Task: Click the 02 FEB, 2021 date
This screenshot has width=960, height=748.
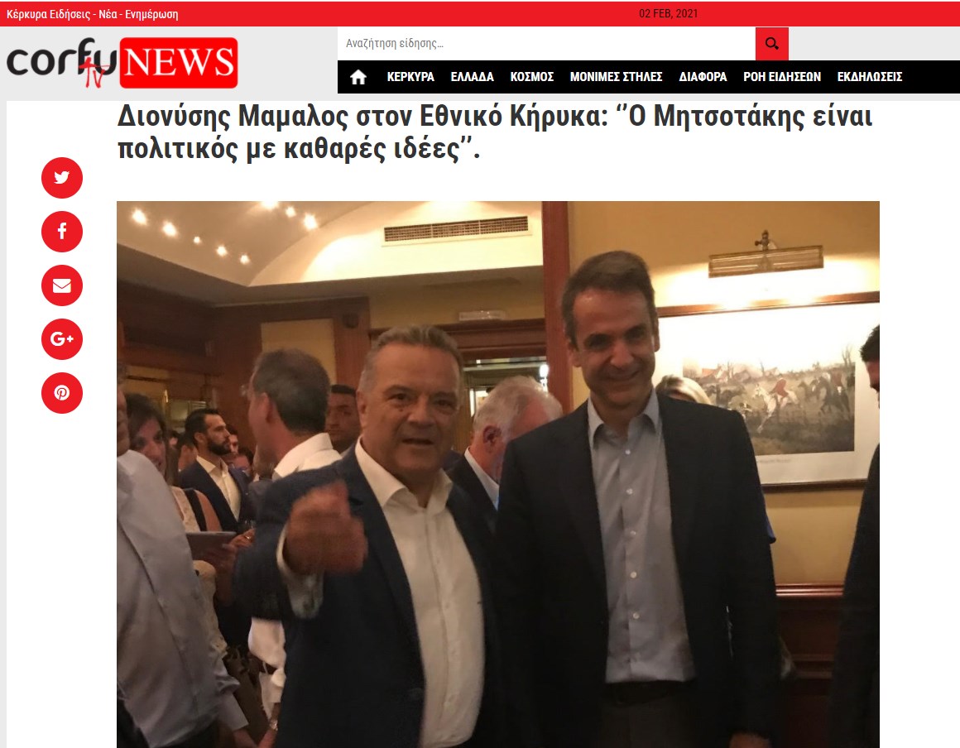Action: coord(668,13)
